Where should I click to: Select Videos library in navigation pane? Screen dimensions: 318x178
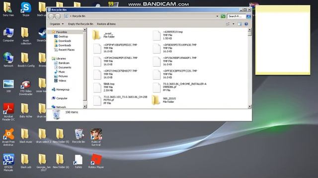62,81
